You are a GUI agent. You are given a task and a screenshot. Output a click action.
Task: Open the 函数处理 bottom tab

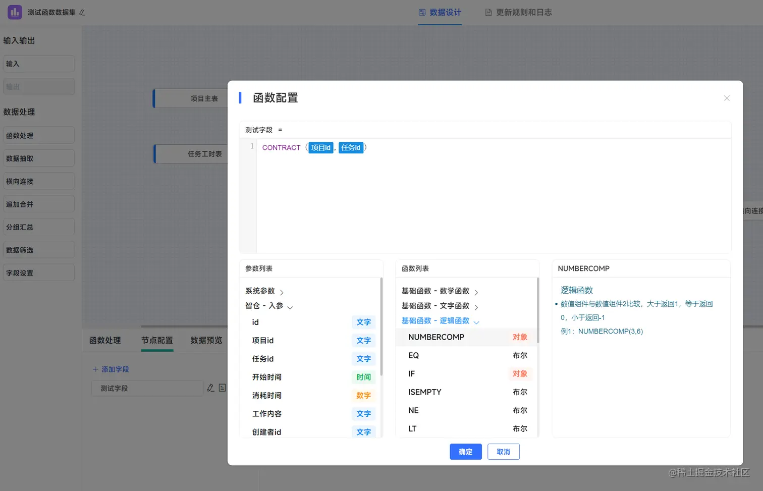[x=105, y=340]
